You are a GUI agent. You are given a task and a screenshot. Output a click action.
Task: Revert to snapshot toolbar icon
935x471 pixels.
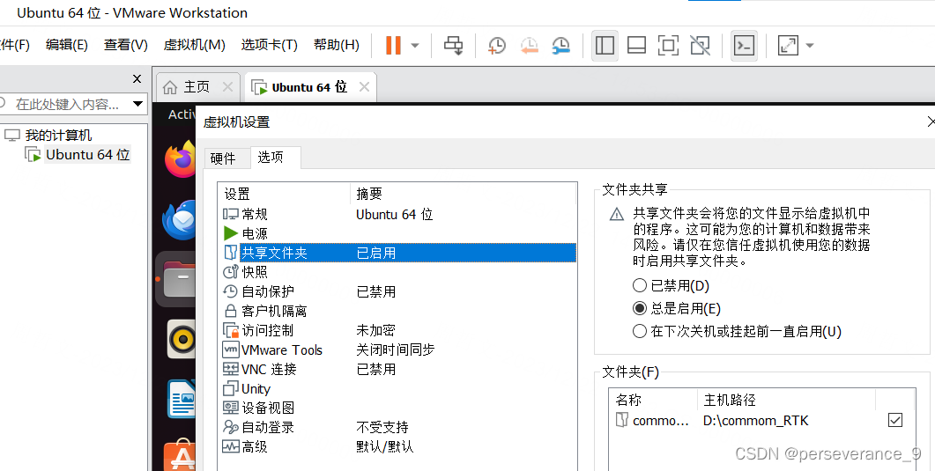pyautogui.click(x=529, y=45)
